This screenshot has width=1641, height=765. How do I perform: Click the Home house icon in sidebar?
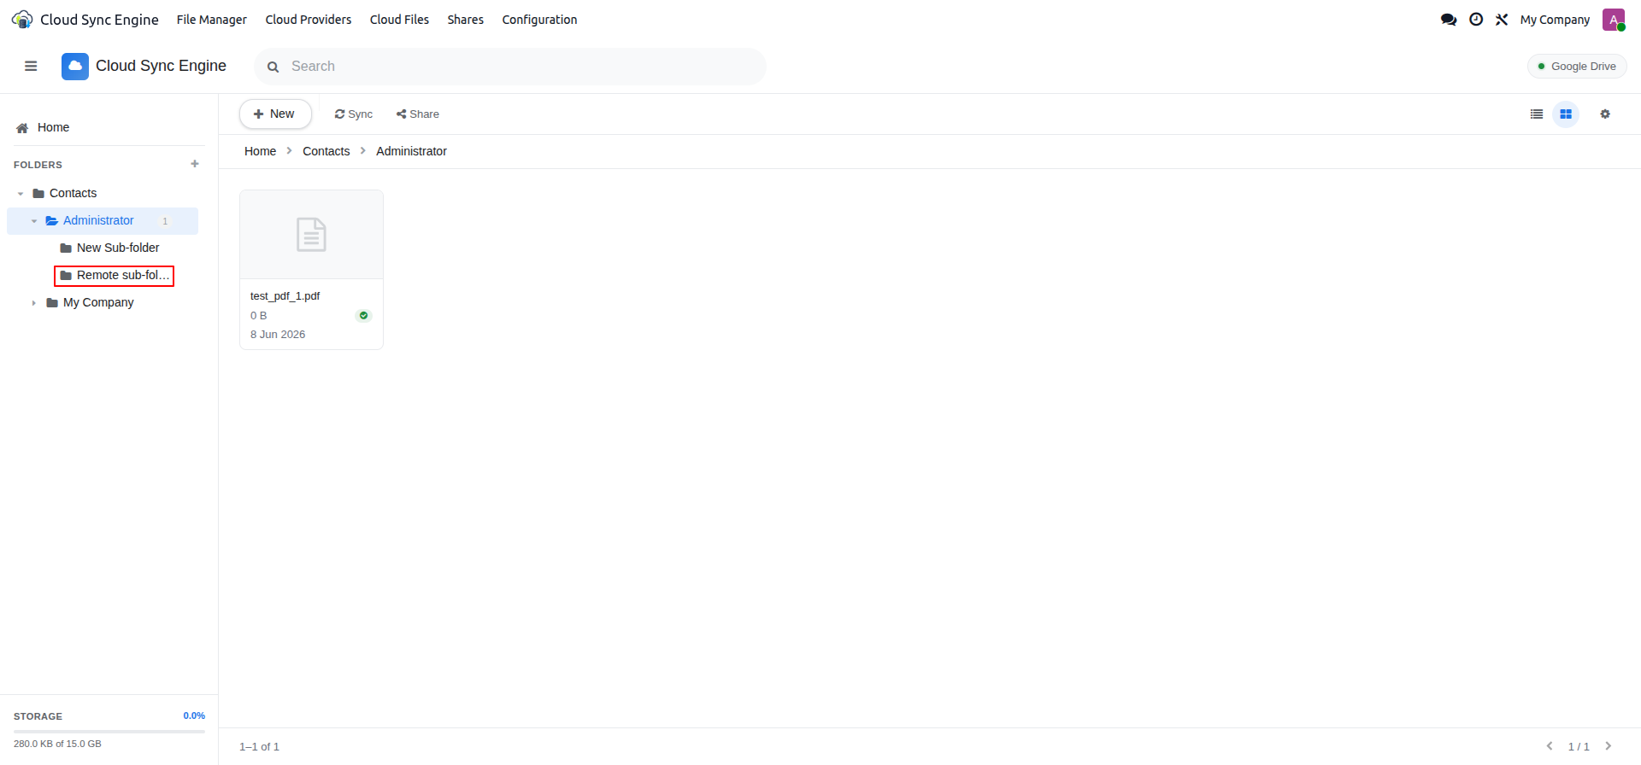(x=22, y=128)
